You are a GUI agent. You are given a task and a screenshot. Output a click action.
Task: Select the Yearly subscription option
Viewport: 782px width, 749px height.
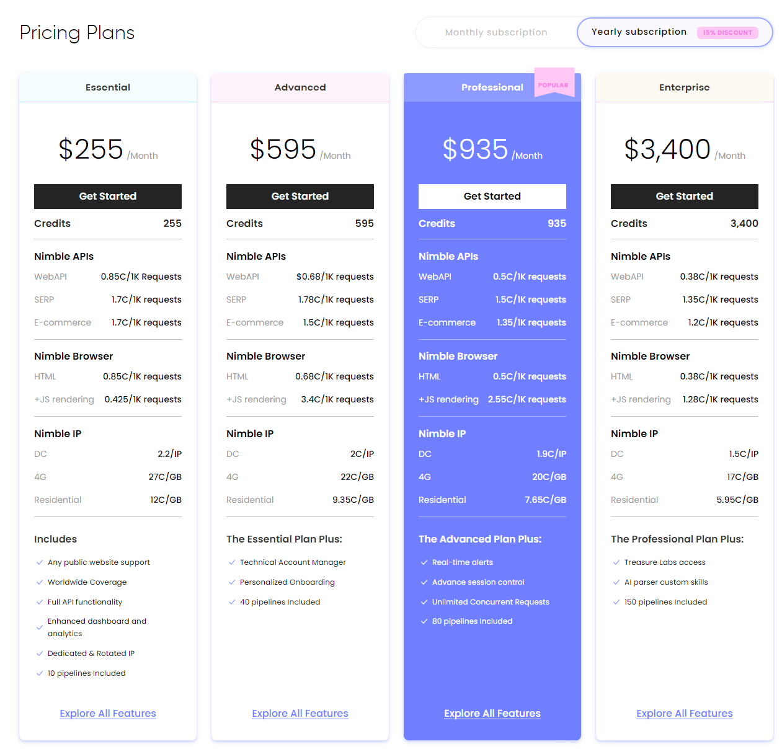pos(639,32)
